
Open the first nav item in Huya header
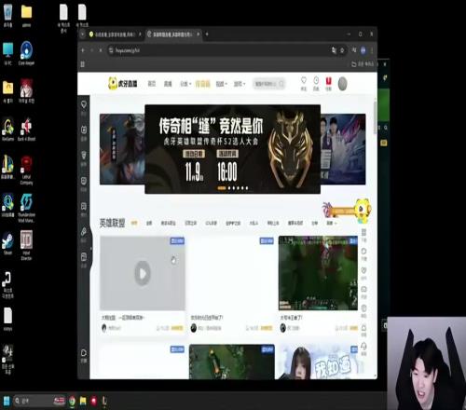pos(151,84)
